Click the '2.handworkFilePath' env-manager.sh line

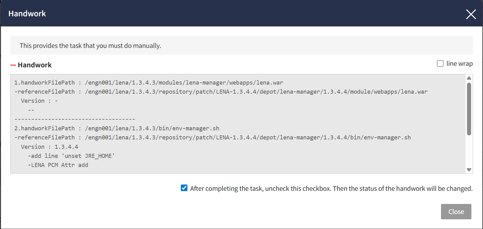[x=117, y=128]
